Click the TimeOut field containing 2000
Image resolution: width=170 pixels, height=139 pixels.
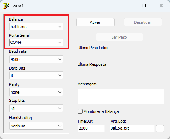[x=91, y=128]
